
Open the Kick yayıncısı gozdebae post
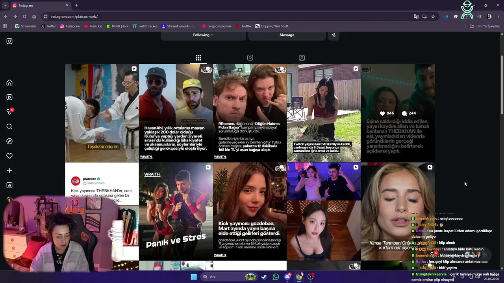click(x=250, y=211)
